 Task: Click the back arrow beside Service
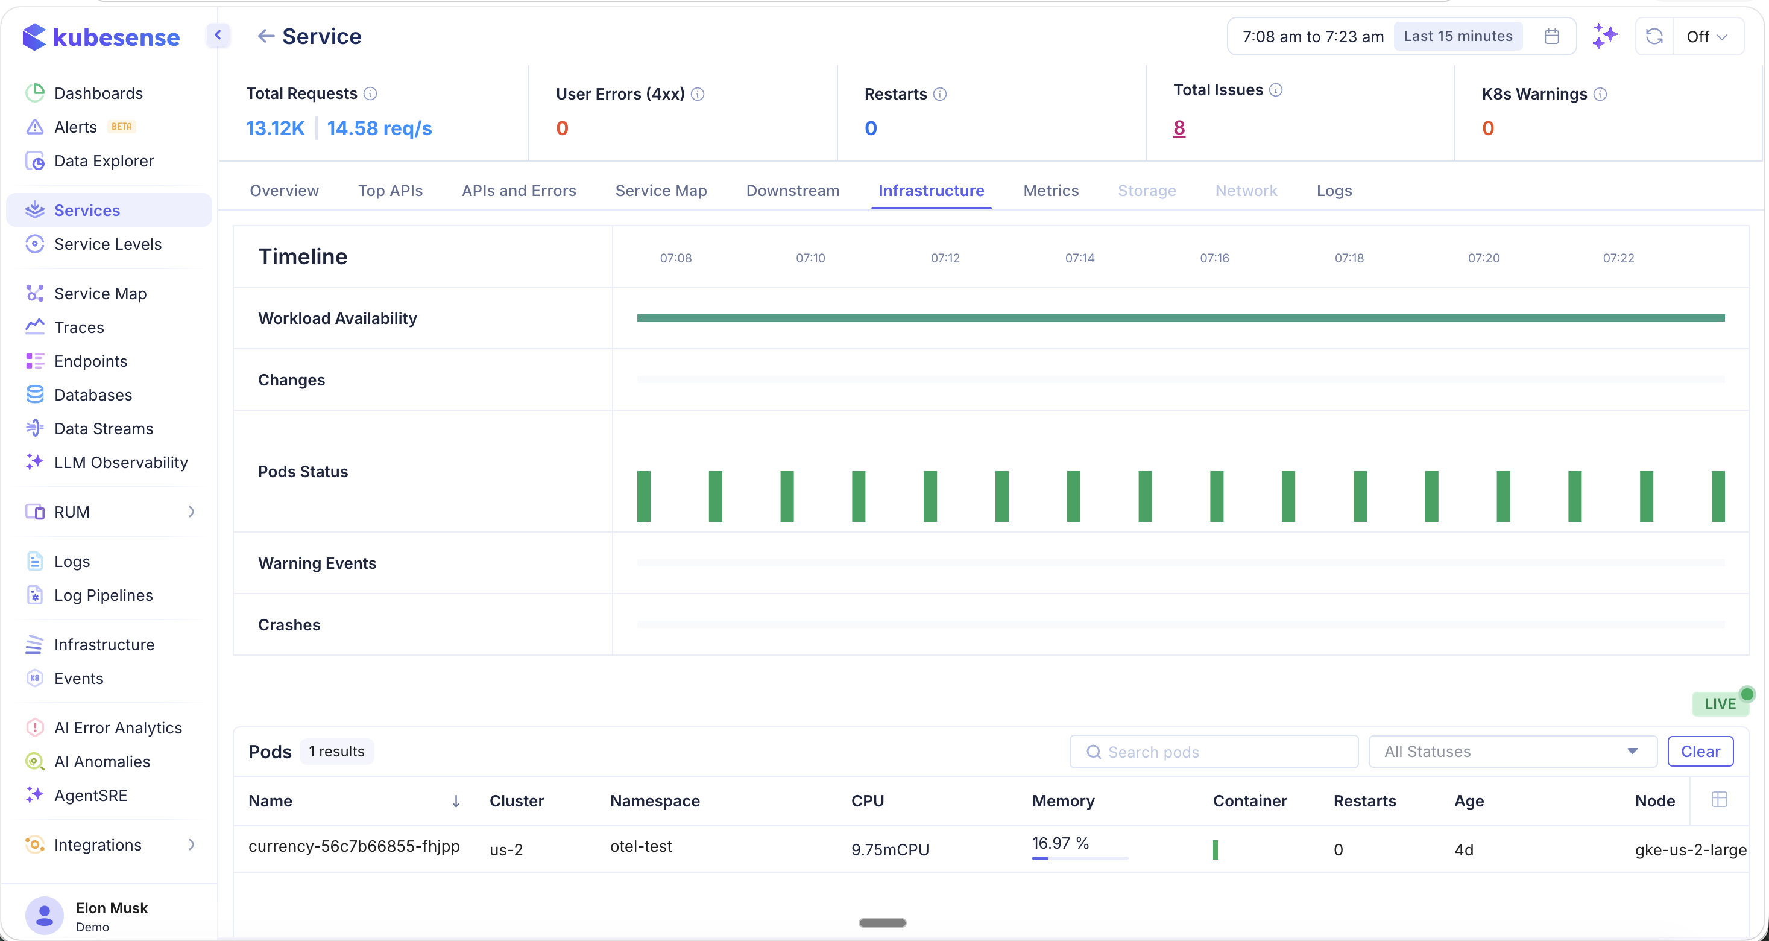click(266, 36)
